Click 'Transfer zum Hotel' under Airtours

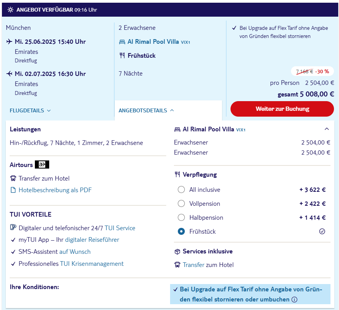44,178
